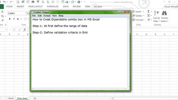Click the AutoSum sigma icon
178x100 pixels.
click(x=149, y=11)
